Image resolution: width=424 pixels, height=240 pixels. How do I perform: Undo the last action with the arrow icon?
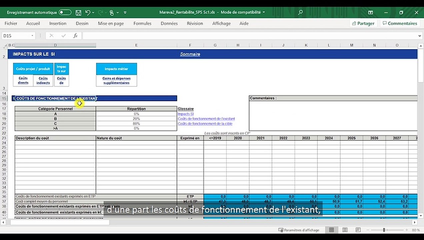(88, 13)
